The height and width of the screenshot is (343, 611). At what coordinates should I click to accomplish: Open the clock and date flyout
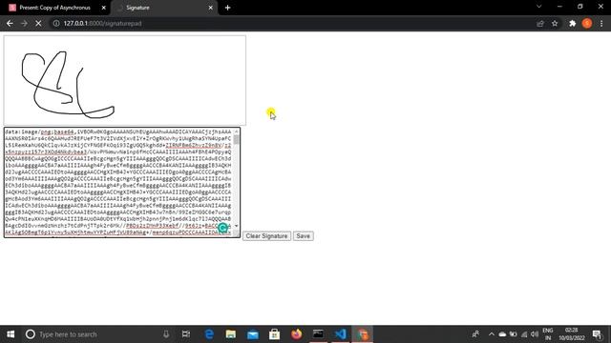tap(571, 334)
